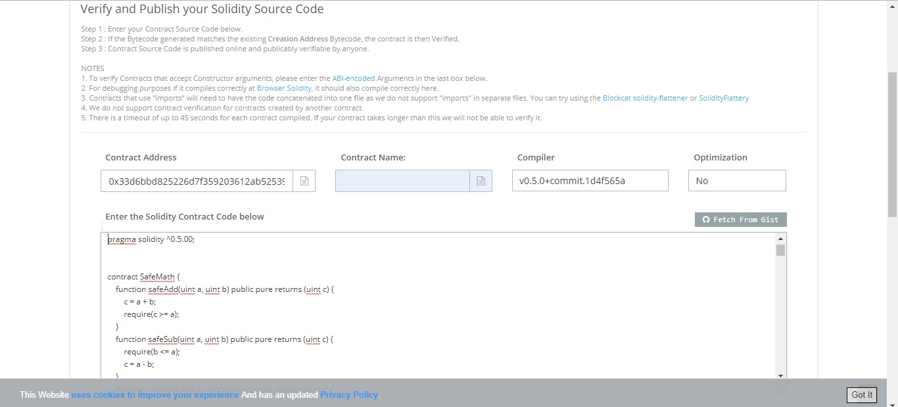Open the Optimization dropdown

736,181
